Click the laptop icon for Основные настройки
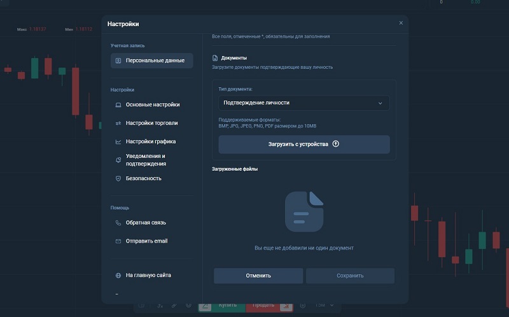The image size is (509, 317). point(118,104)
